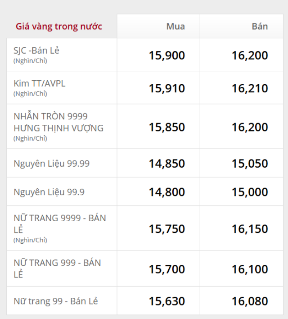Click the "Nguyên Liệu 99.9" row label
This screenshot has width=288, height=319.
click(x=49, y=192)
